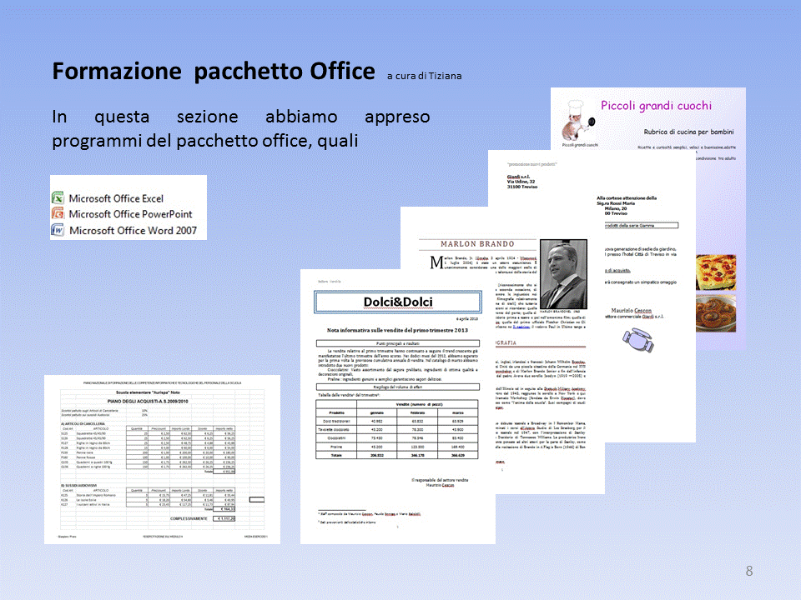Screen dimensions: 801x600
Task: Select the "Microsoft Office PowerPoint" label
Action: coord(130,214)
